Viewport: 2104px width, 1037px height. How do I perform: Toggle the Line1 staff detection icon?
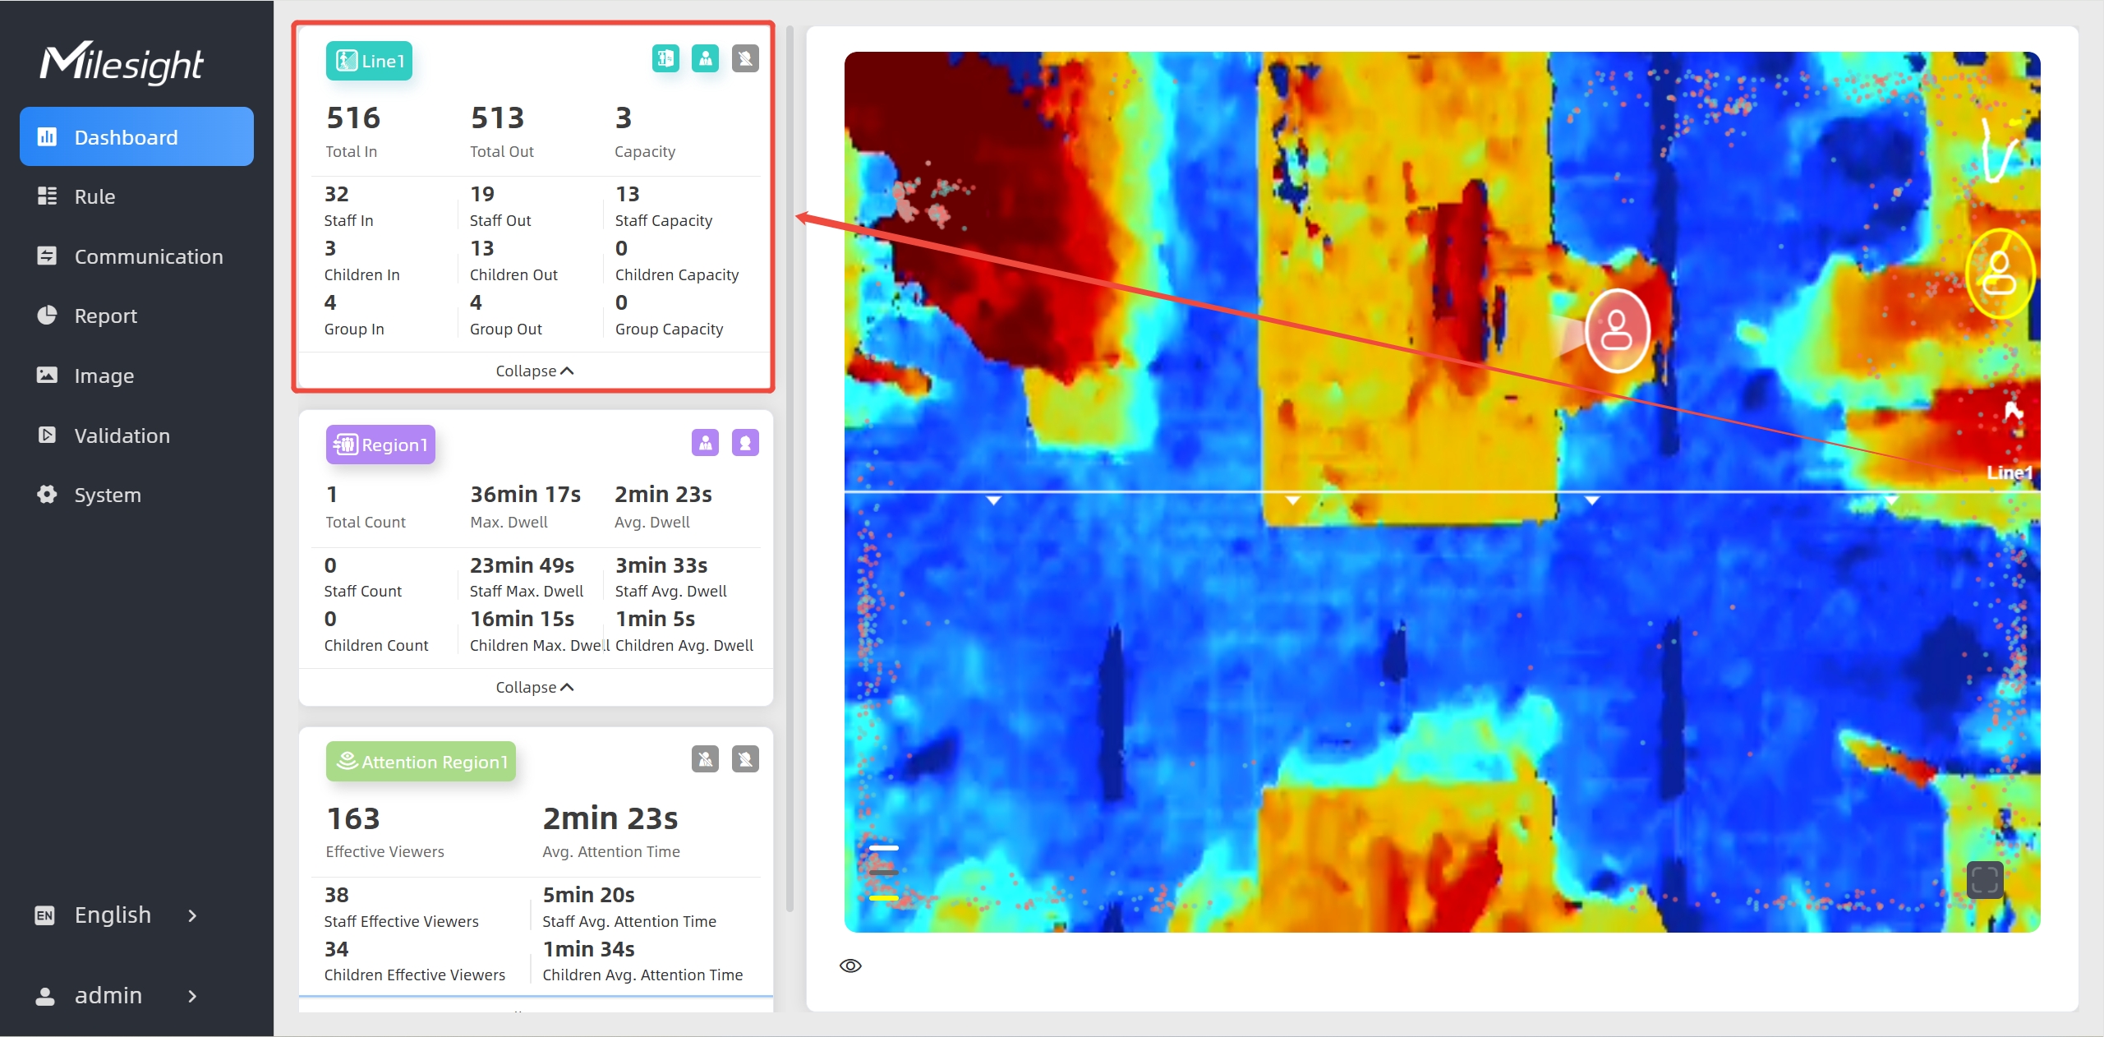click(x=705, y=58)
